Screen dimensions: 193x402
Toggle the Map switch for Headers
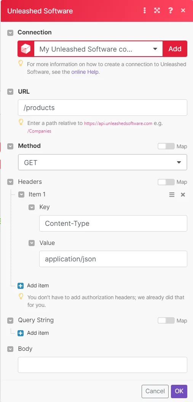[166, 182]
